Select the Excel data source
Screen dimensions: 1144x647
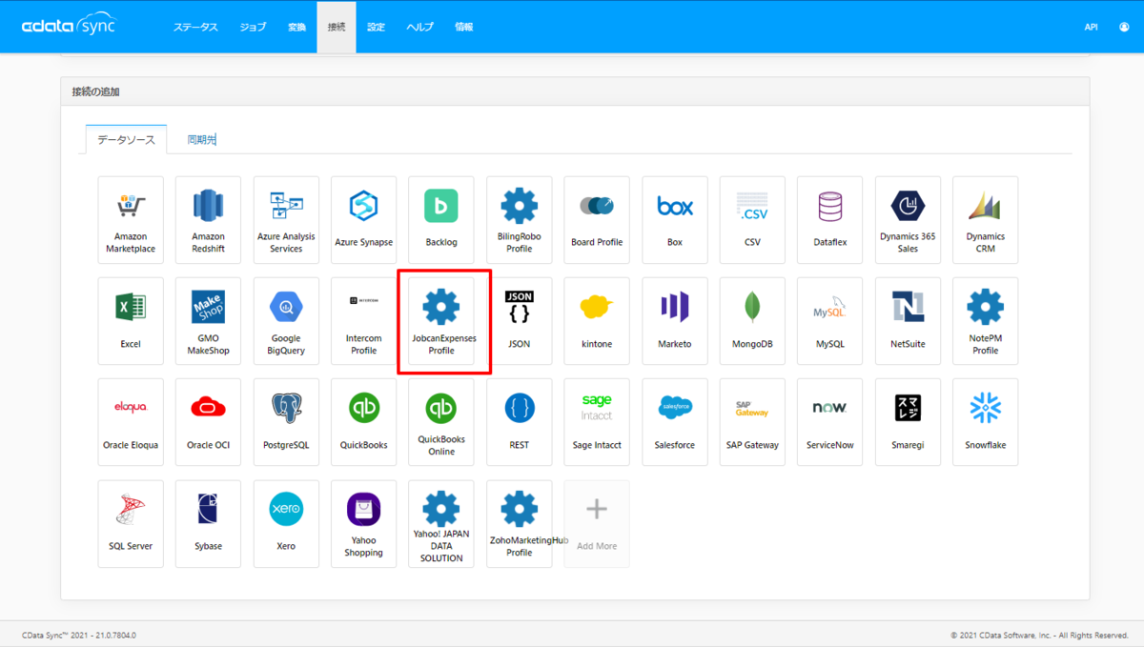coord(131,321)
